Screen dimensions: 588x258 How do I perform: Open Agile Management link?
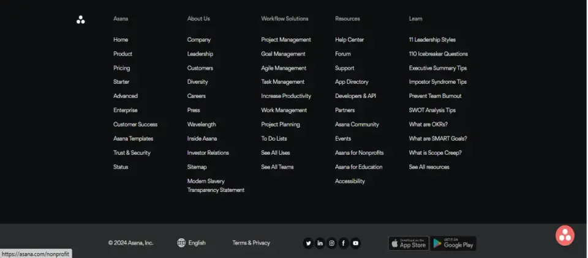tap(284, 68)
